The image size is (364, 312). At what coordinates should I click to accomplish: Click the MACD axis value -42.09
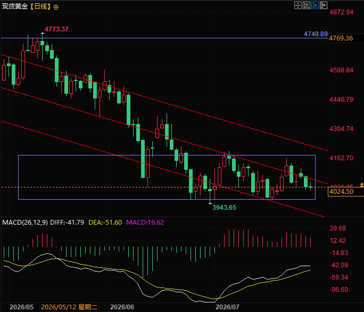[x=338, y=265]
